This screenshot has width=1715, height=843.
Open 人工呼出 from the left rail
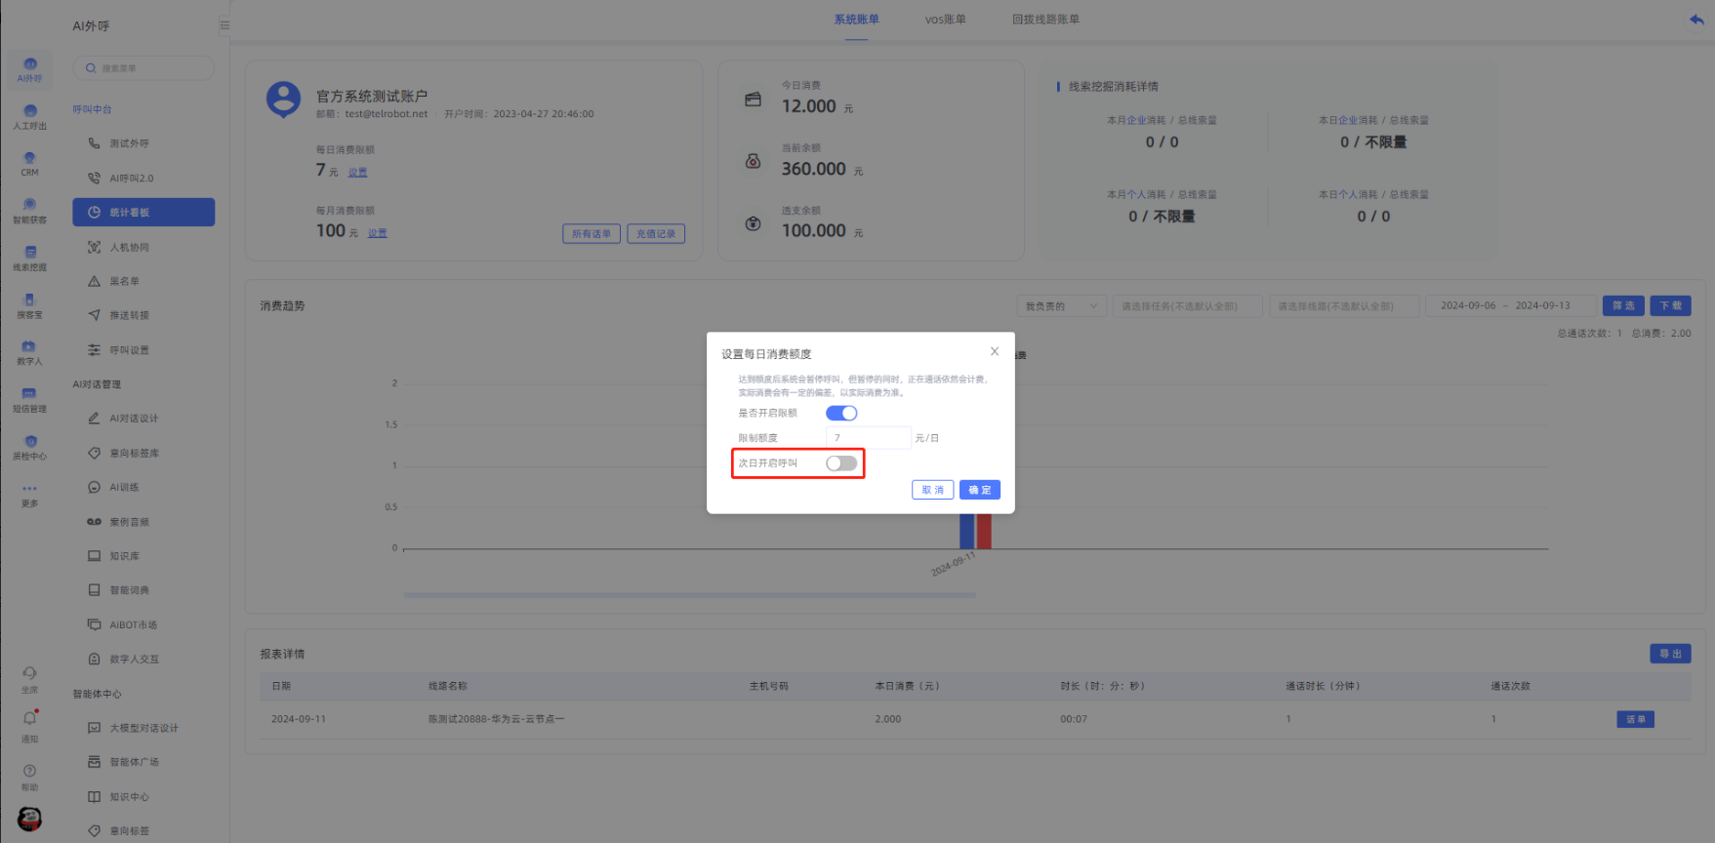point(29,116)
